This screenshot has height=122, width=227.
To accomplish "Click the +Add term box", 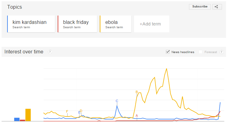I will click(152, 24).
